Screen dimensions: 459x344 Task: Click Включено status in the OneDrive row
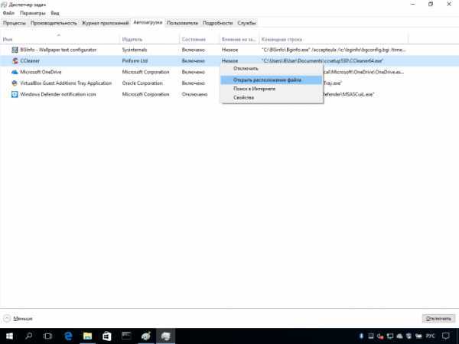(x=194, y=72)
